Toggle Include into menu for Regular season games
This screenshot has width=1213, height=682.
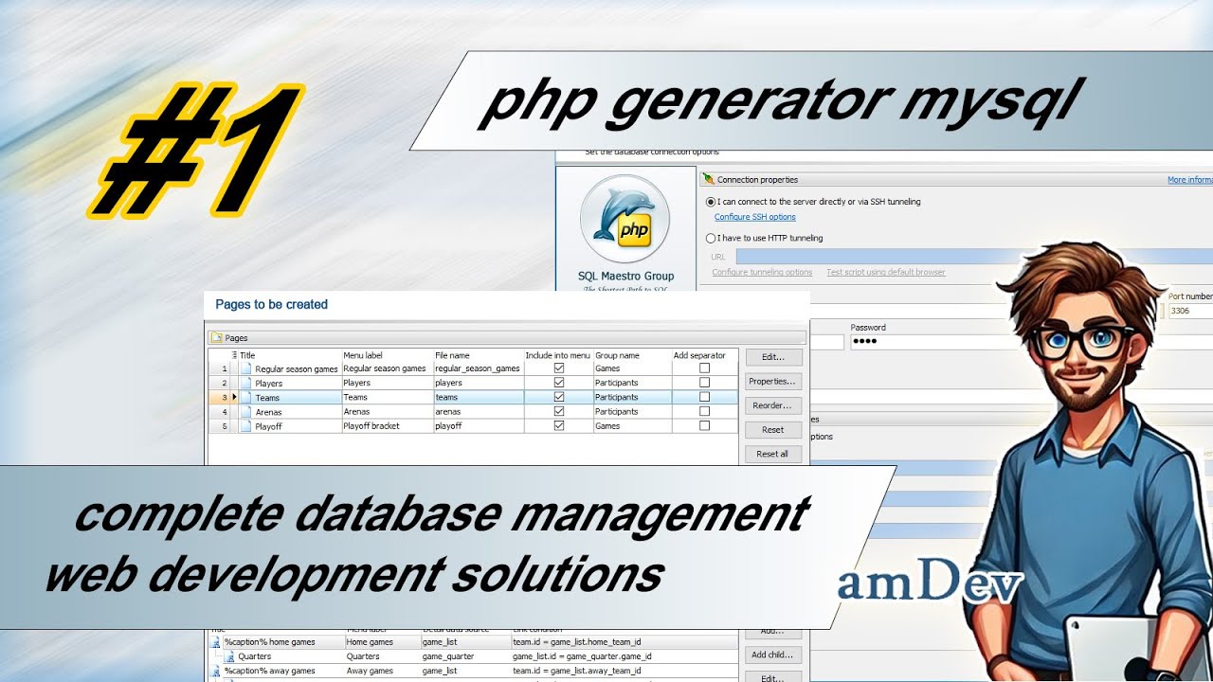pos(559,368)
